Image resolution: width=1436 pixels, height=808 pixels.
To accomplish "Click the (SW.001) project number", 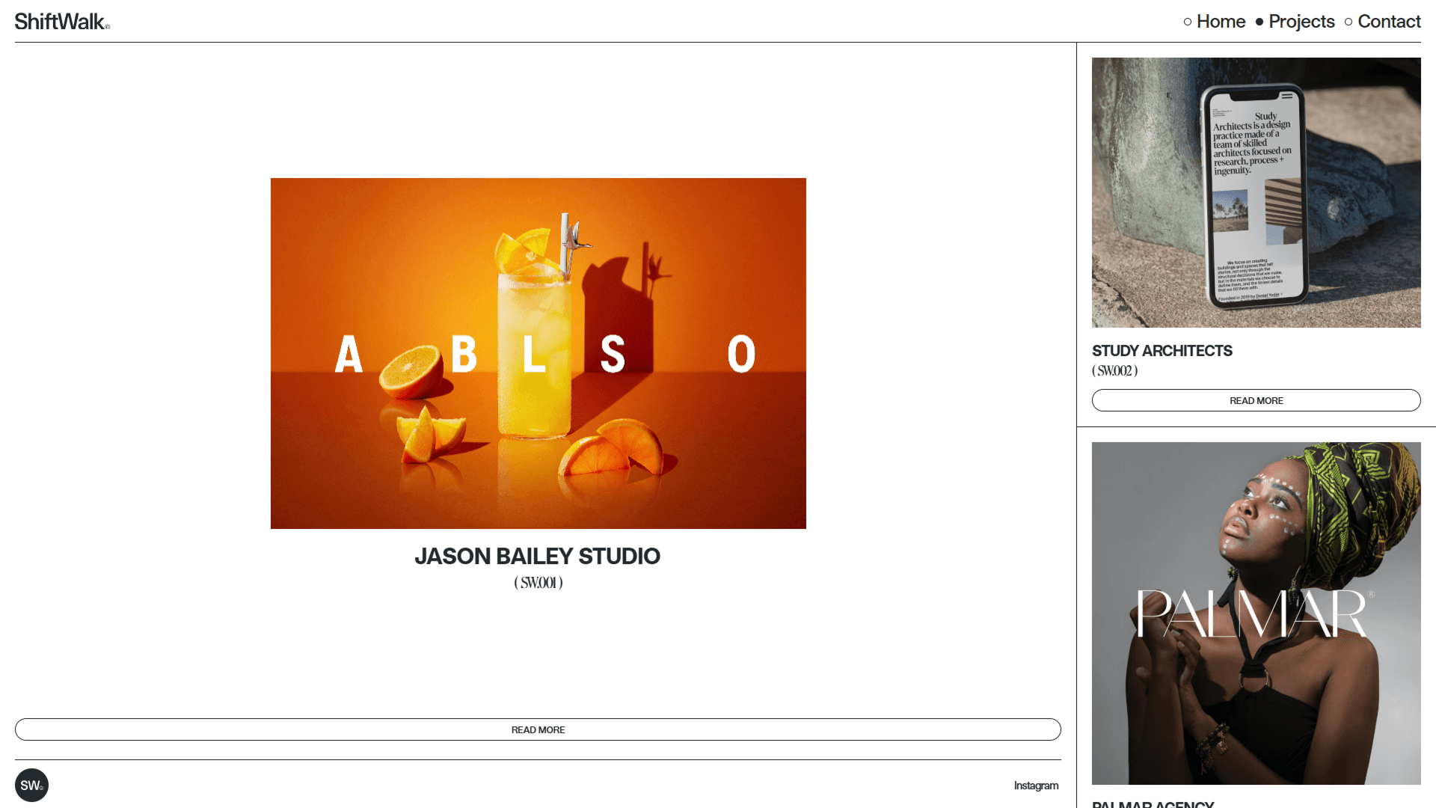I will [x=538, y=583].
